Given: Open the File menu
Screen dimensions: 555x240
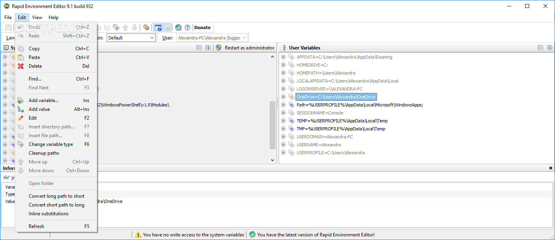Looking at the screenshot, I should click(x=8, y=18).
